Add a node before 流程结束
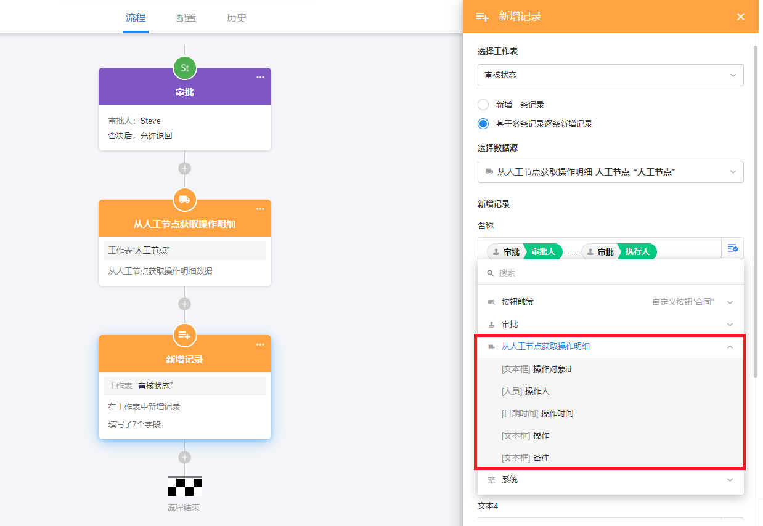Image resolution: width=763 pixels, height=526 pixels. 184,457
